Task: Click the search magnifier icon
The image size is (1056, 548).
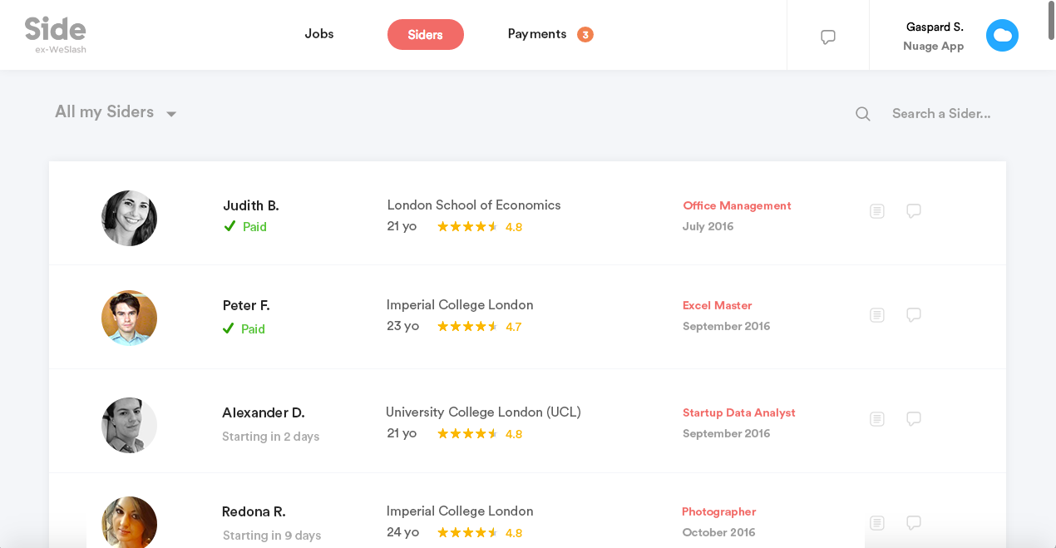Action: (x=863, y=114)
